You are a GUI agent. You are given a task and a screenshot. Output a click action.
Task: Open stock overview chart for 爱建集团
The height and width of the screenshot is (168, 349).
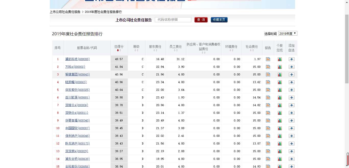[280, 74]
